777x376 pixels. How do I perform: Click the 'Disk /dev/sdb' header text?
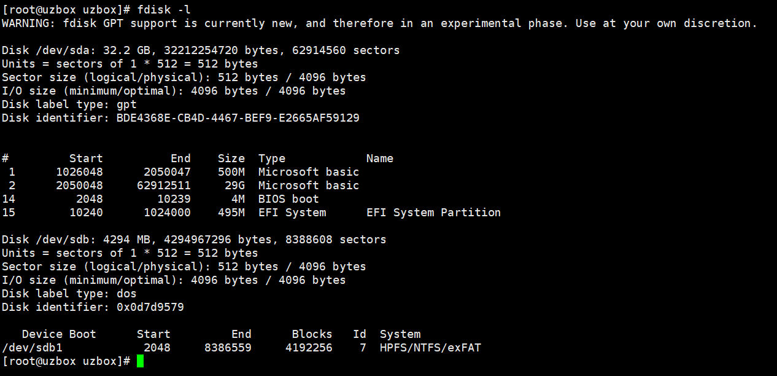[42, 240]
